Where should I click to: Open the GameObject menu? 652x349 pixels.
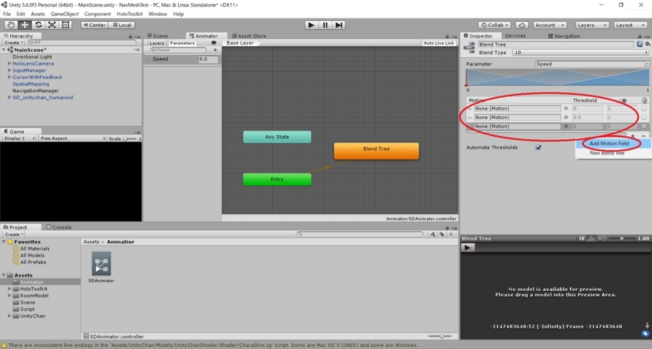[x=64, y=14]
